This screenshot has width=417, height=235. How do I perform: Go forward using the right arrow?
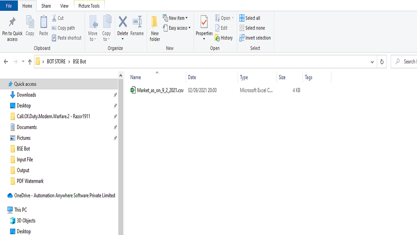coord(15,62)
